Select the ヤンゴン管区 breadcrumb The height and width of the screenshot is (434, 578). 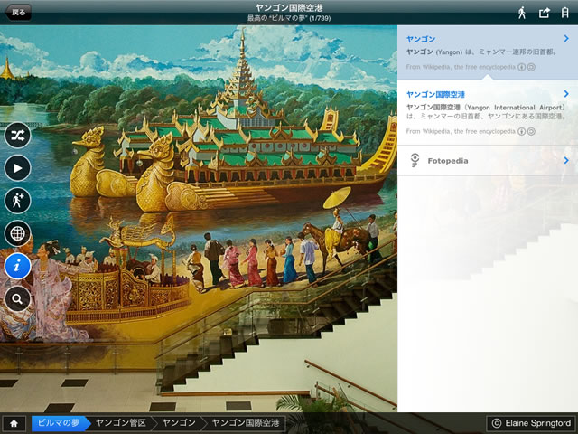121,423
